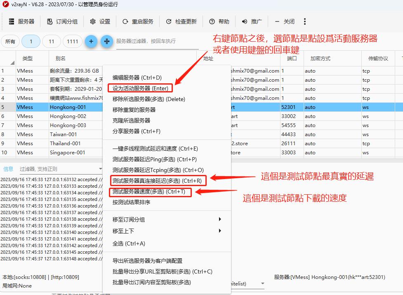Click the sort triangle in table corner
The image size is (403, 295).
click(x=12, y=63)
